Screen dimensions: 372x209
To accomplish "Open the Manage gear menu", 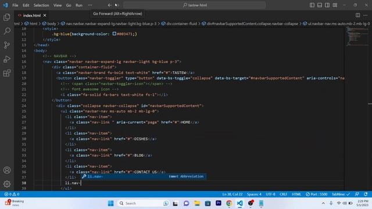I will coord(7,184).
